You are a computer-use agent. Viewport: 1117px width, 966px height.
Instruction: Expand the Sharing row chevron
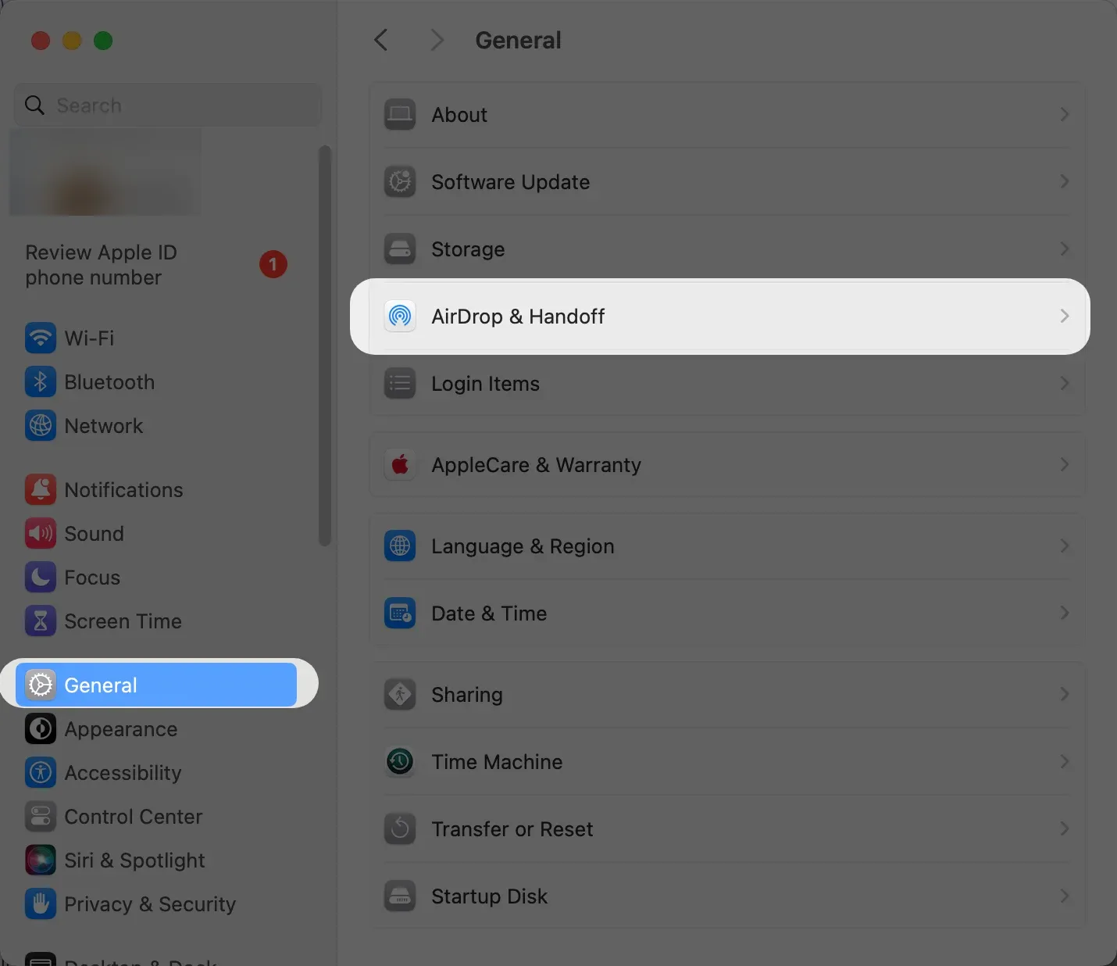coord(1065,695)
